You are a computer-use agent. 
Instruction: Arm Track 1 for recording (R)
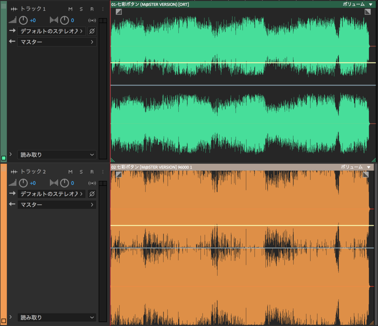pyautogui.click(x=92, y=9)
